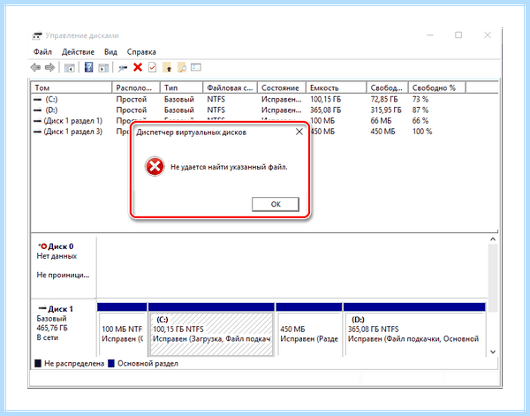
Task: Select the (D:) volume row
Action: 264,110
